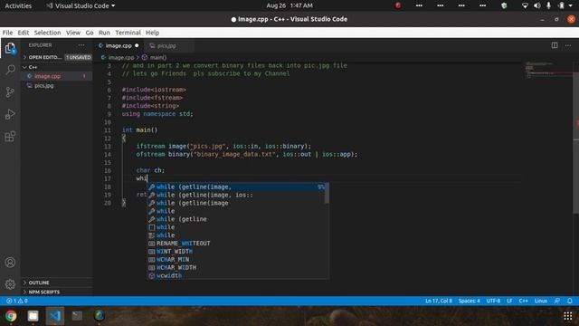579x326 pixels.
Task: Click Visual Studio Code dock icon
Action: pyautogui.click(x=55, y=316)
